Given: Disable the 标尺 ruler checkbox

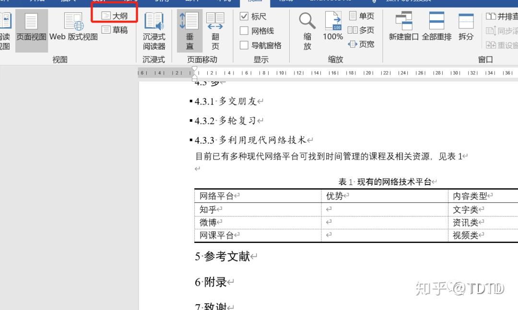Looking at the screenshot, I should coord(244,16).
